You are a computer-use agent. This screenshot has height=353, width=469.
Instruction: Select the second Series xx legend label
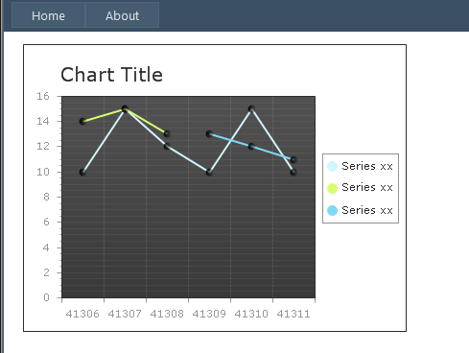coord(367,187)
